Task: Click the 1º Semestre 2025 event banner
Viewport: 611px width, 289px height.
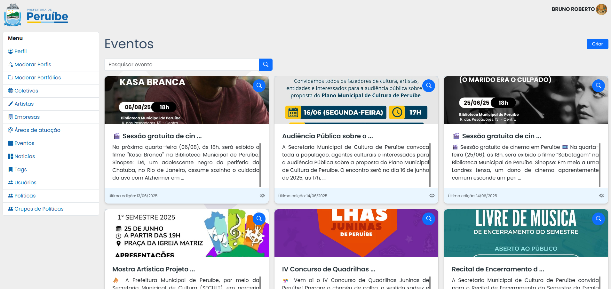Action: tap(186, 233)
